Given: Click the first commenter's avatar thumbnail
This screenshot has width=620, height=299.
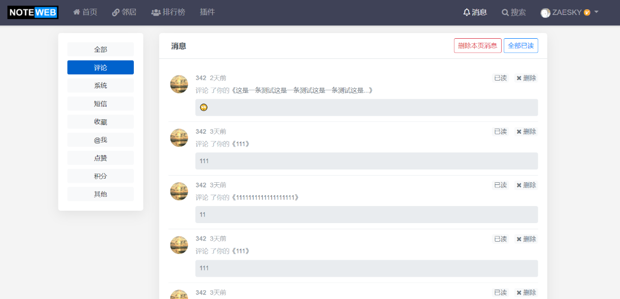Looking at the screenshot, I should (x=179, y=84).
